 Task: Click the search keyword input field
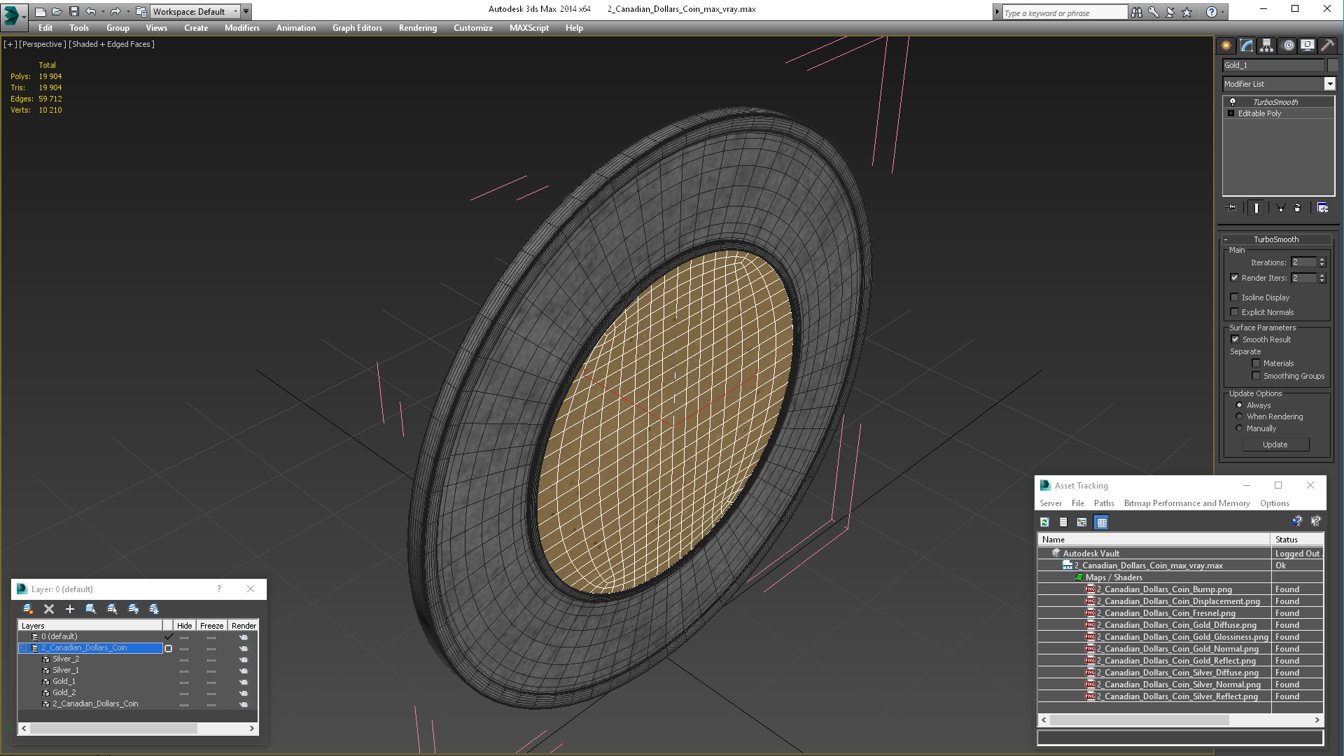1064,13
